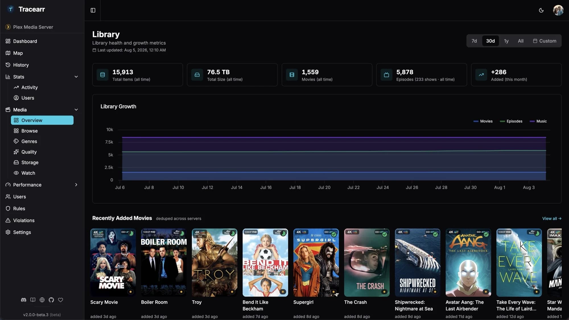Click the 'Last updated: Aug 5, 2026' text
The width and height of the screenshot is (569, 320).
pos(131,50)
